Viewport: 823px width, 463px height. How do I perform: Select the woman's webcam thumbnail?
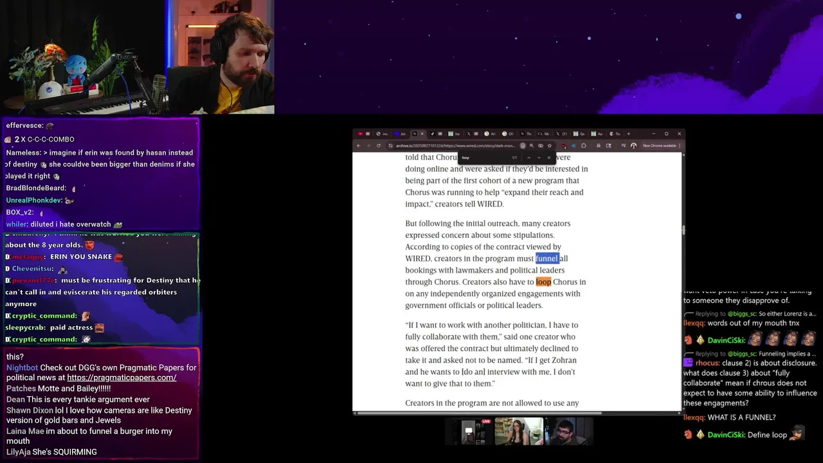point(519,431)
